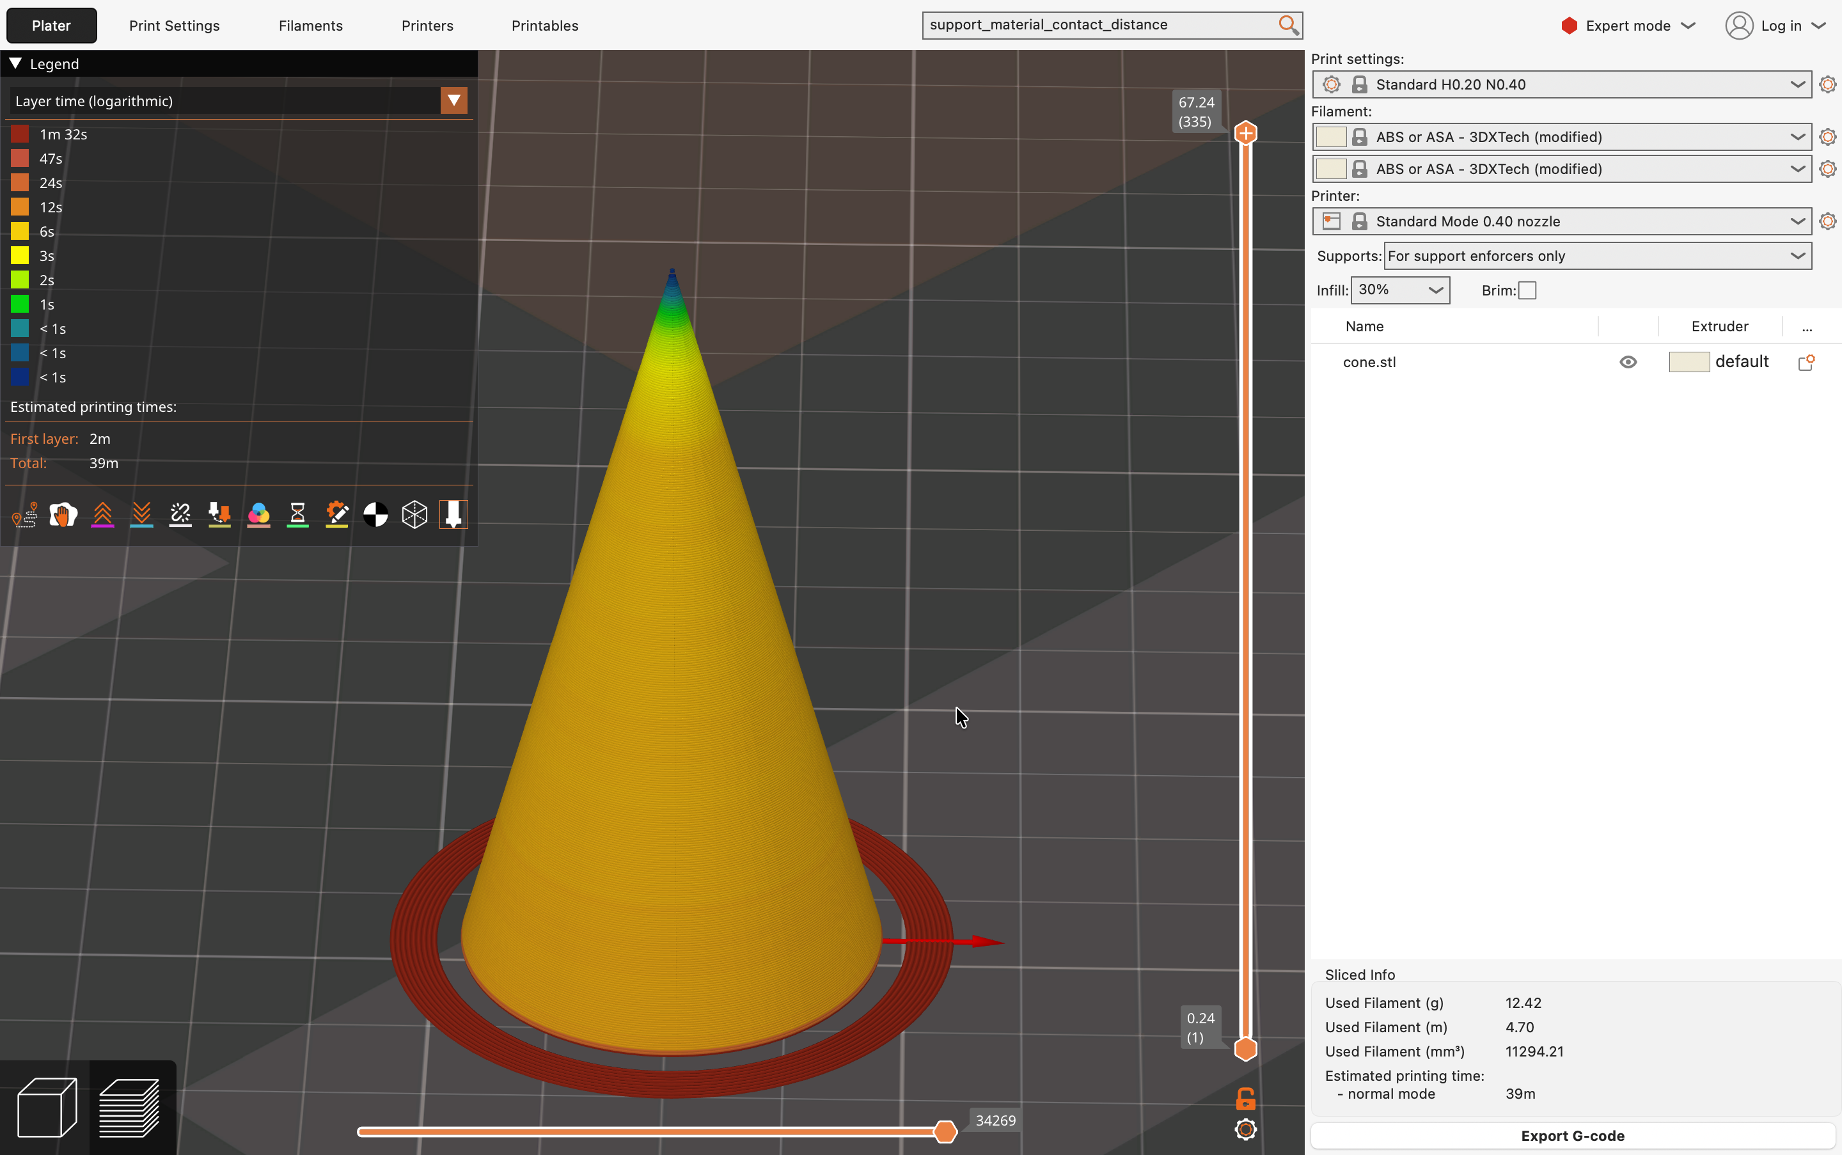Edit second ABS filament preset gear
Screen dimensions: 1842x1155
tap(1827, 169)
